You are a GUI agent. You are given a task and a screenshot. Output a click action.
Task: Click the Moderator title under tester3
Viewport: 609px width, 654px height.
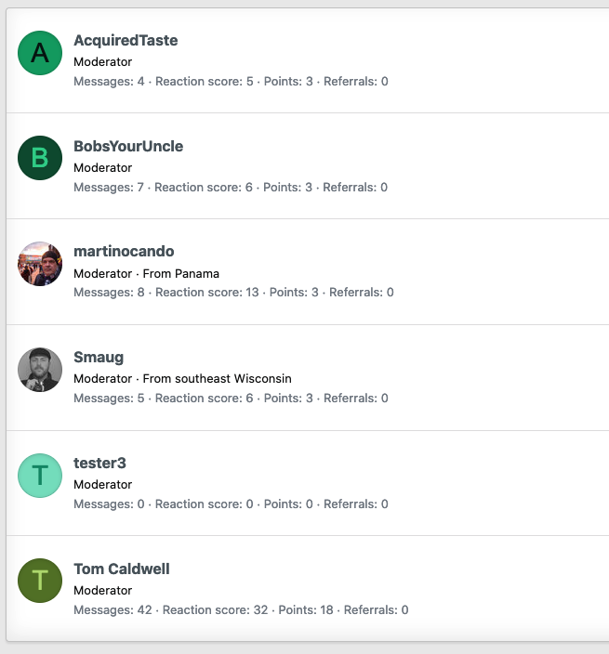[102, 485]
